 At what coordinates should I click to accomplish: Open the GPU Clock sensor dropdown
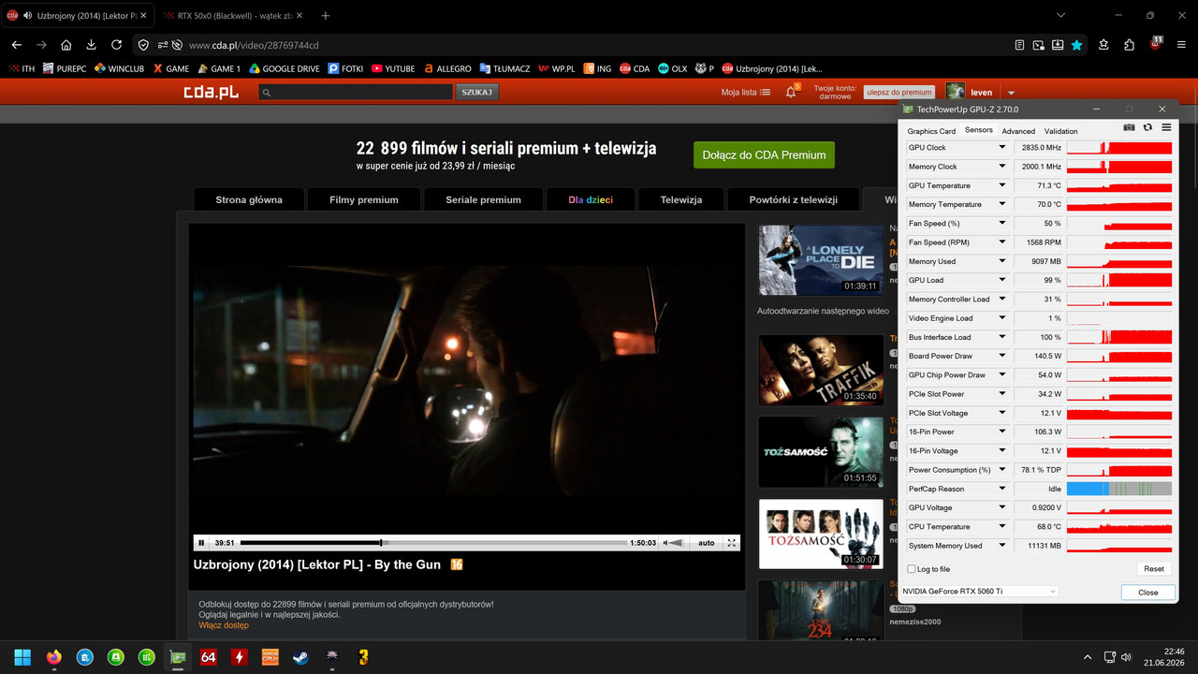pos(1002,148)
